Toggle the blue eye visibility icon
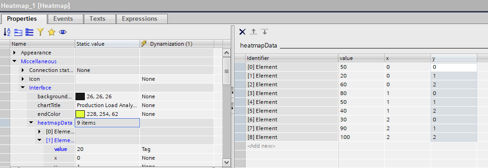 coord(63,32)
